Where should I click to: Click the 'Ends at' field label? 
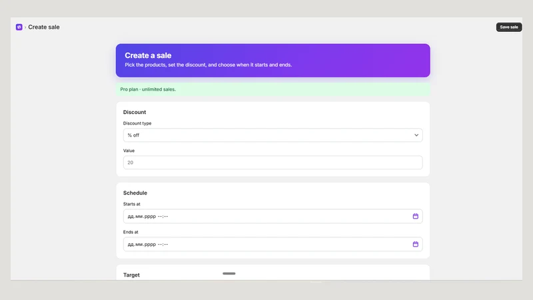[131, 232]
